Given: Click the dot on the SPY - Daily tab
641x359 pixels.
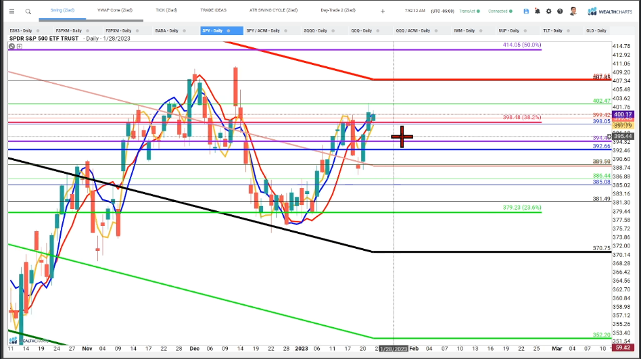Looking at the screenshot, I should pyautogui.click(x=229, y=30).
